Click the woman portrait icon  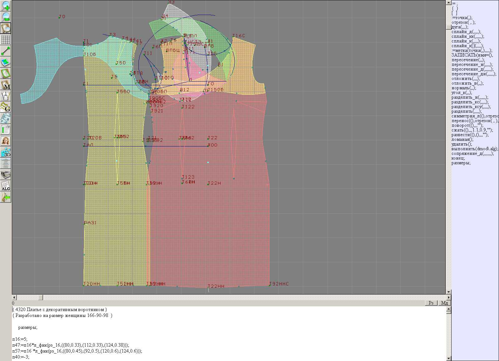[x=6, y=141]
